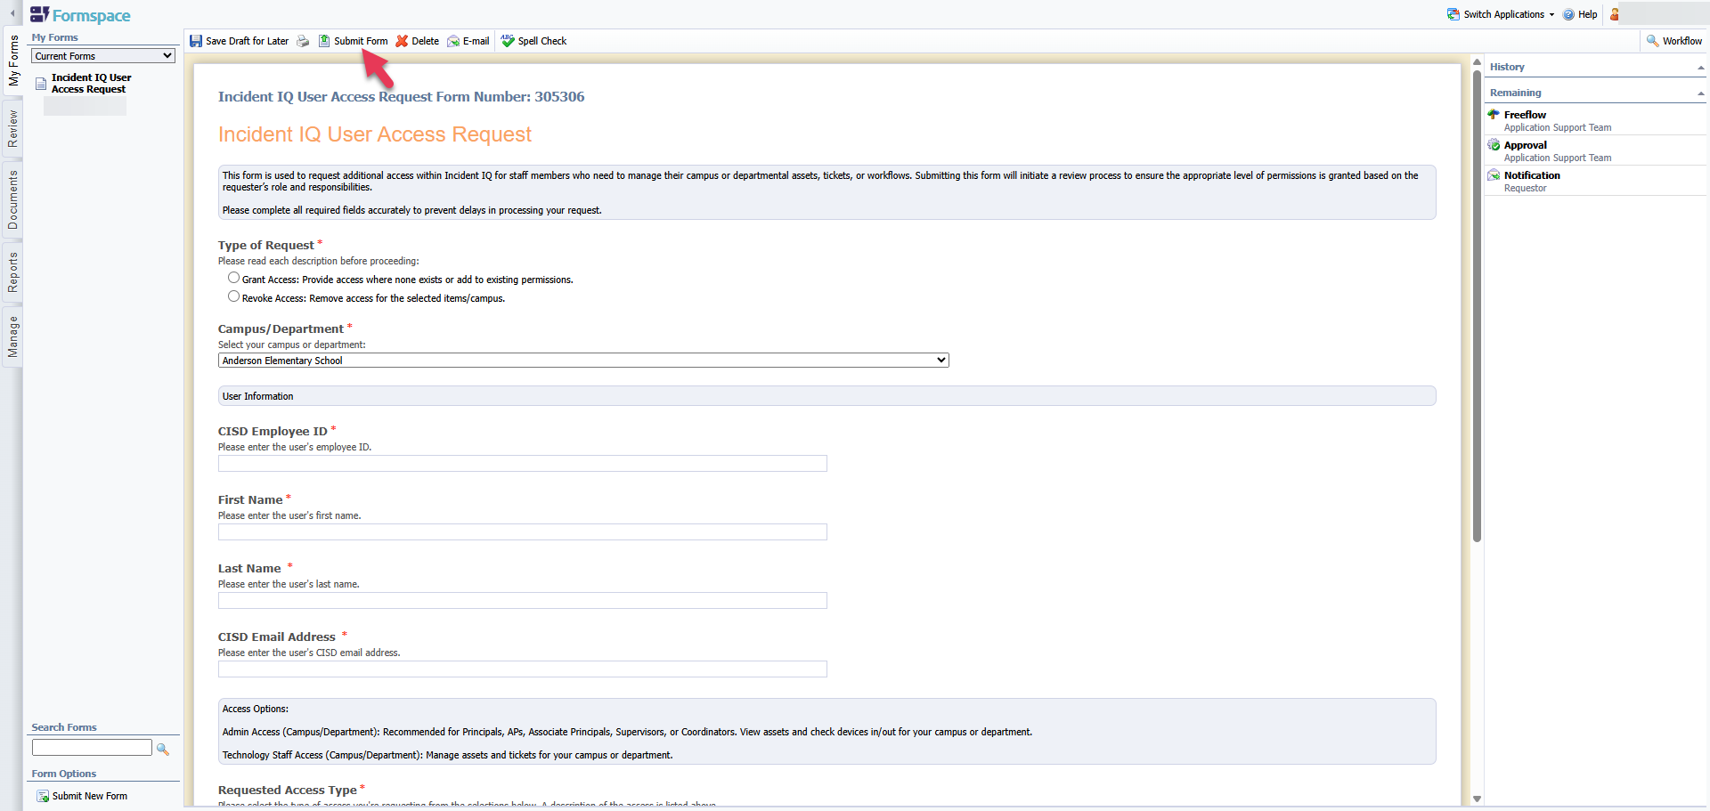Screen dimensions: 1710x811
Task: Click the Save Draft for Later disk icon
Action: click(196, 41)
